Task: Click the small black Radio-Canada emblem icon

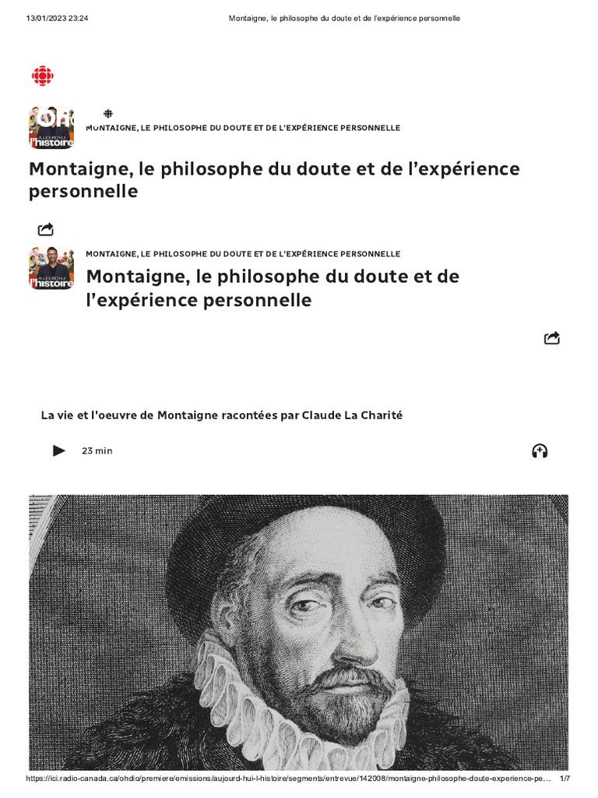Action: (x=107, y=114)
